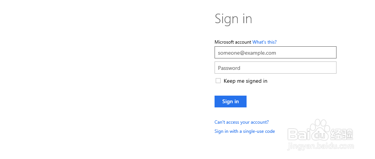Click the large "Sign in" page heading

point(233,19)
